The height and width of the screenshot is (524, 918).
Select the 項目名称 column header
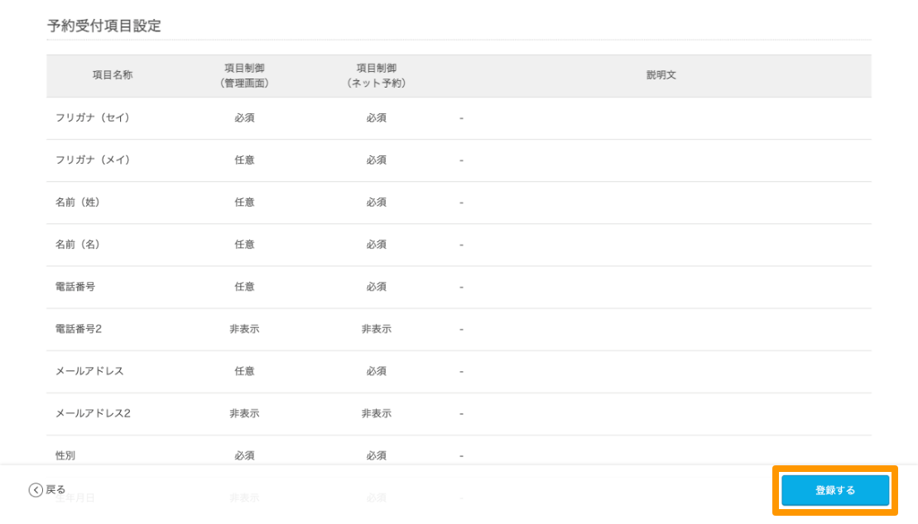112,75
